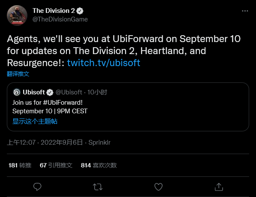
Task: Click 显示这个主题帖 to show the thread
Action: tap(35, 121)
